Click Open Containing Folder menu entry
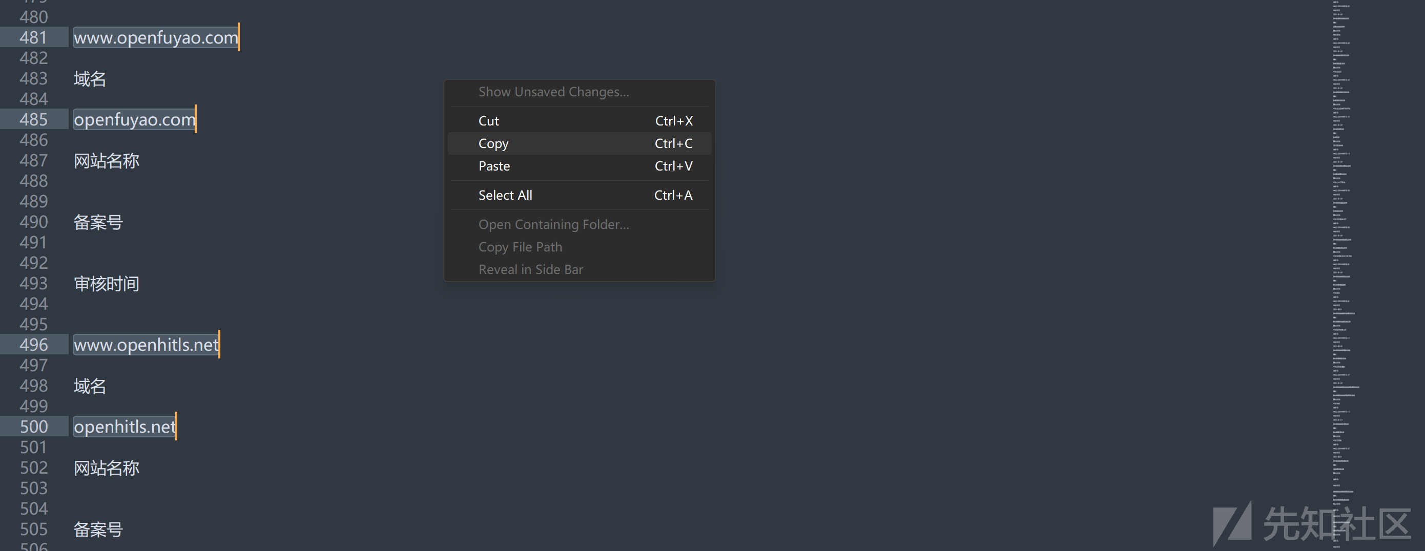1425x551 pixels. [x=553, y=224]
